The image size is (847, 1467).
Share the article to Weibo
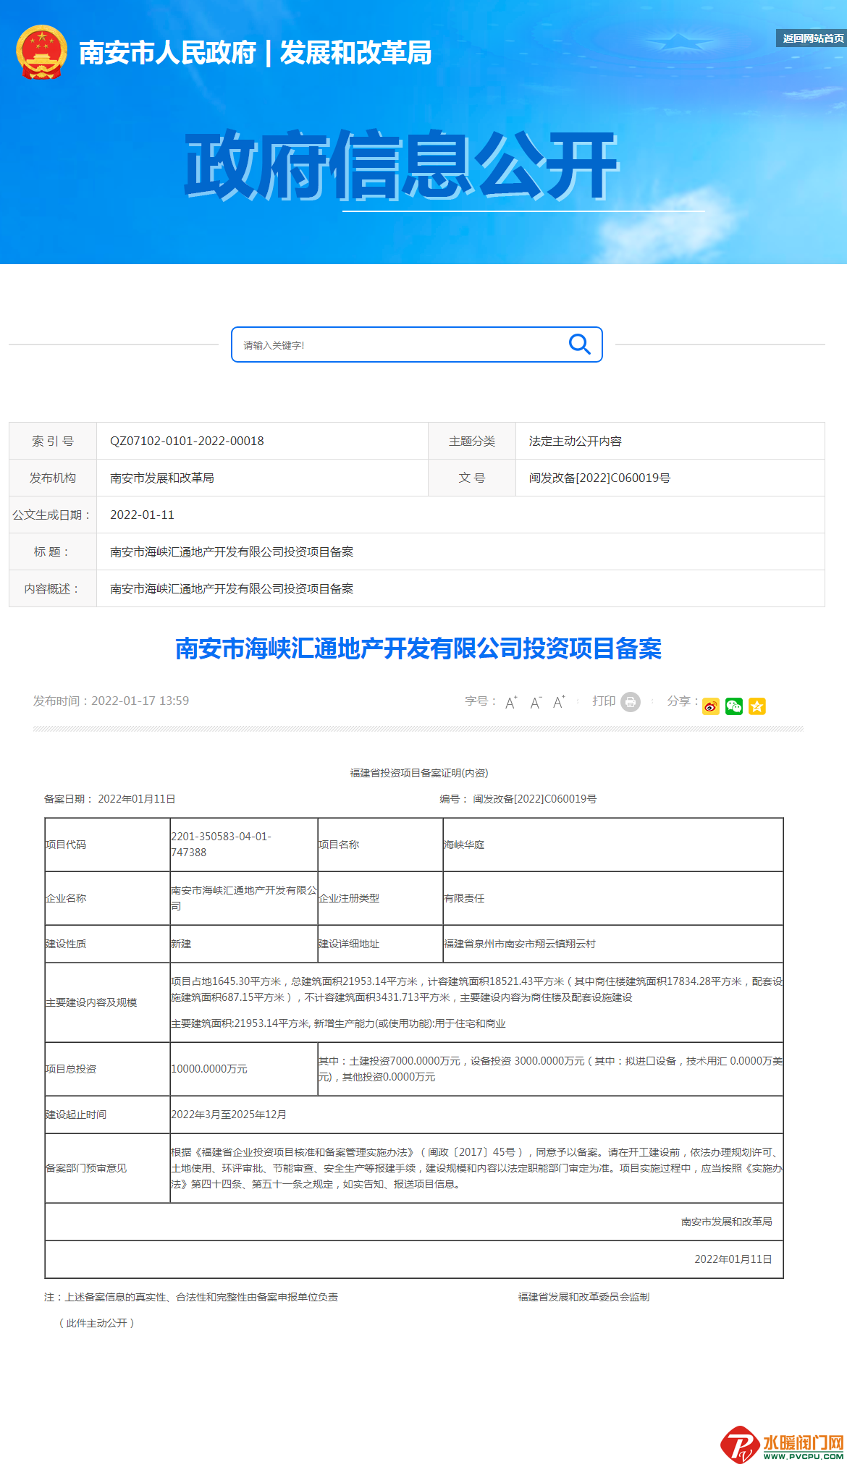point(711,706)
